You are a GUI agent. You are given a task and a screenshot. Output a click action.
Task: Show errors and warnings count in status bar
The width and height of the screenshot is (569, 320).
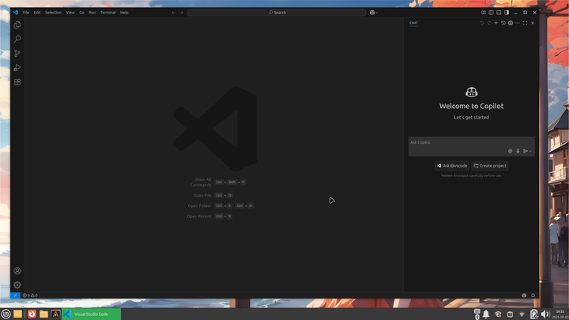30,296
